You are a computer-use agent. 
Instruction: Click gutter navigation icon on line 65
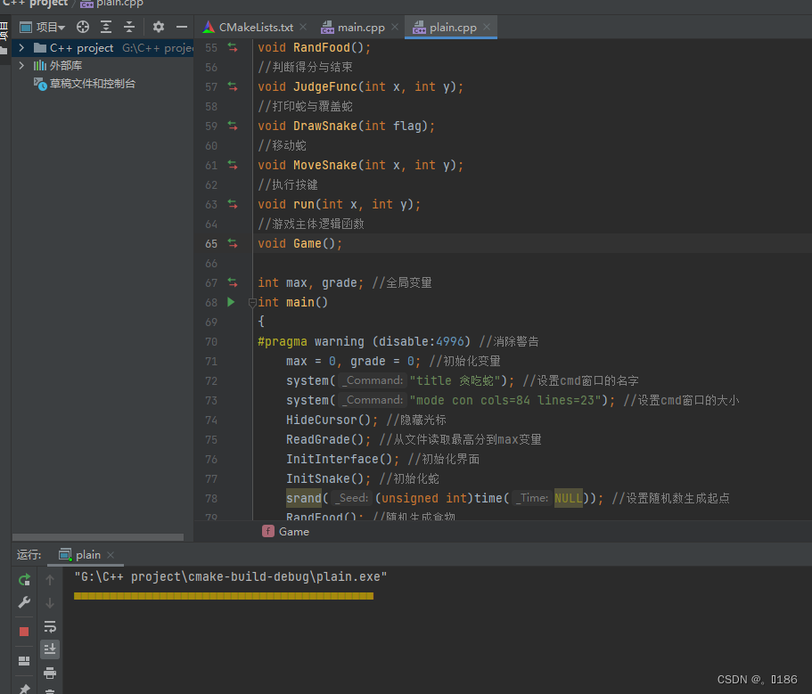(233, 243)
